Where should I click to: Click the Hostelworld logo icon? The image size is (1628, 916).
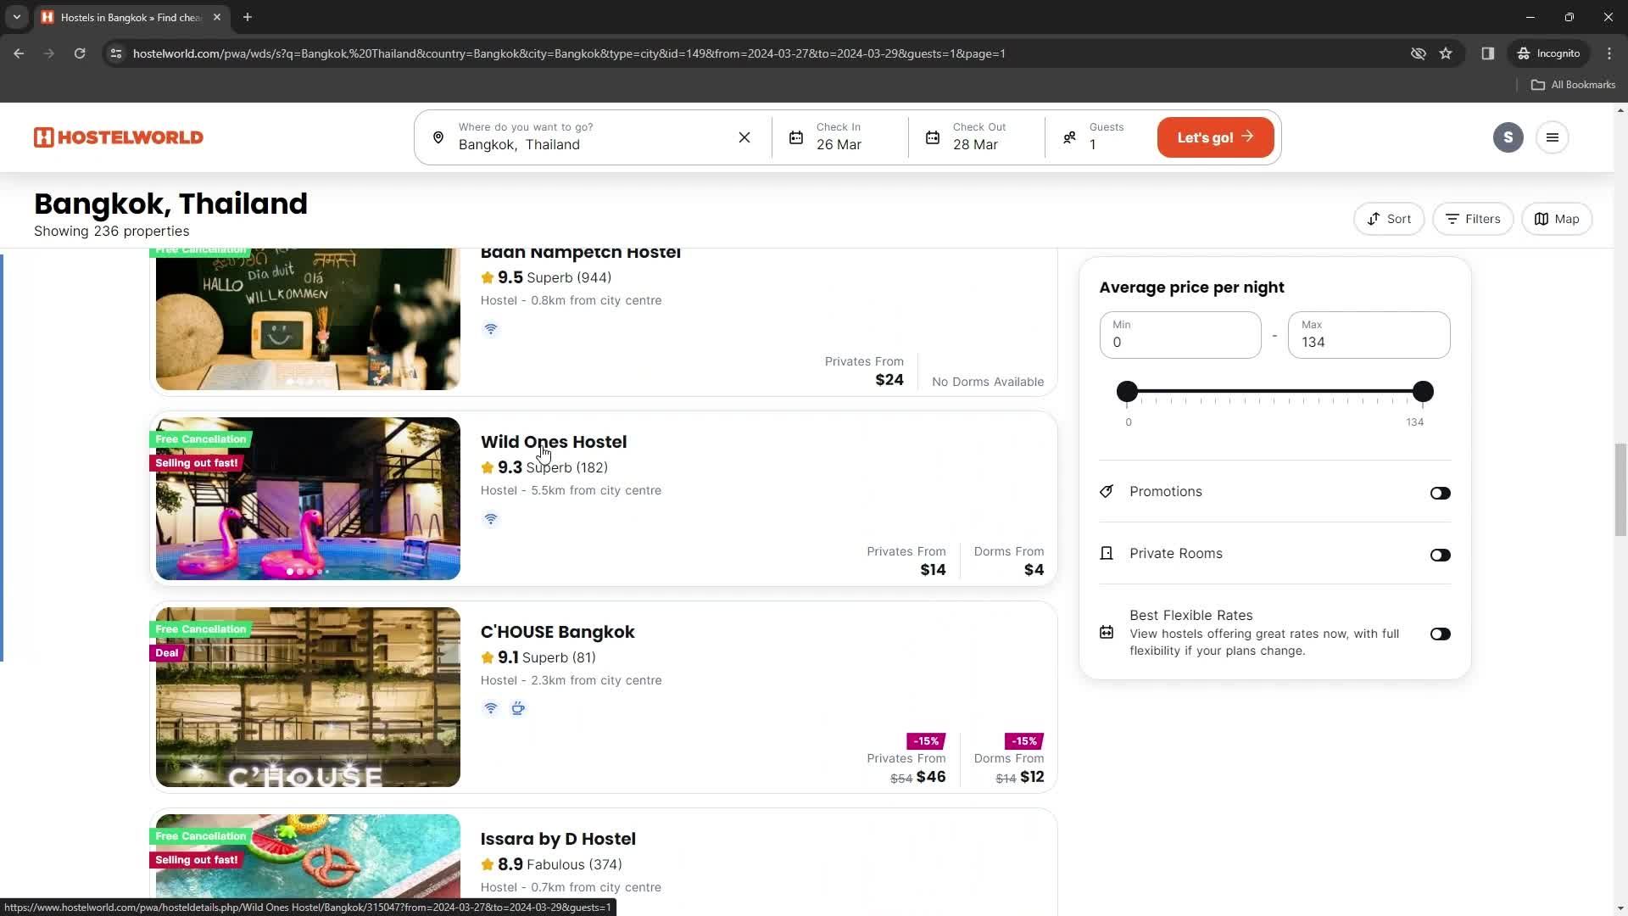point(42,137)
